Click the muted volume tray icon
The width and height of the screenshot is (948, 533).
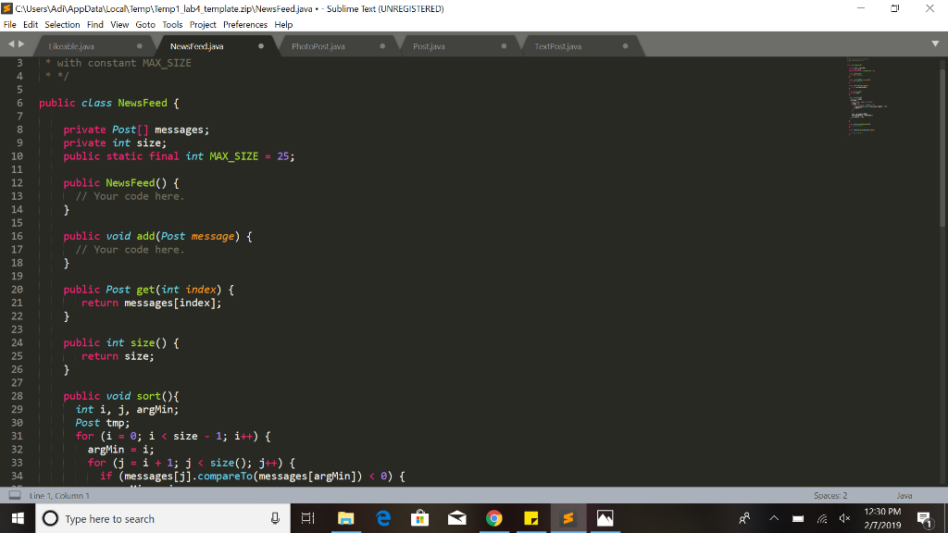pos(844,518)
